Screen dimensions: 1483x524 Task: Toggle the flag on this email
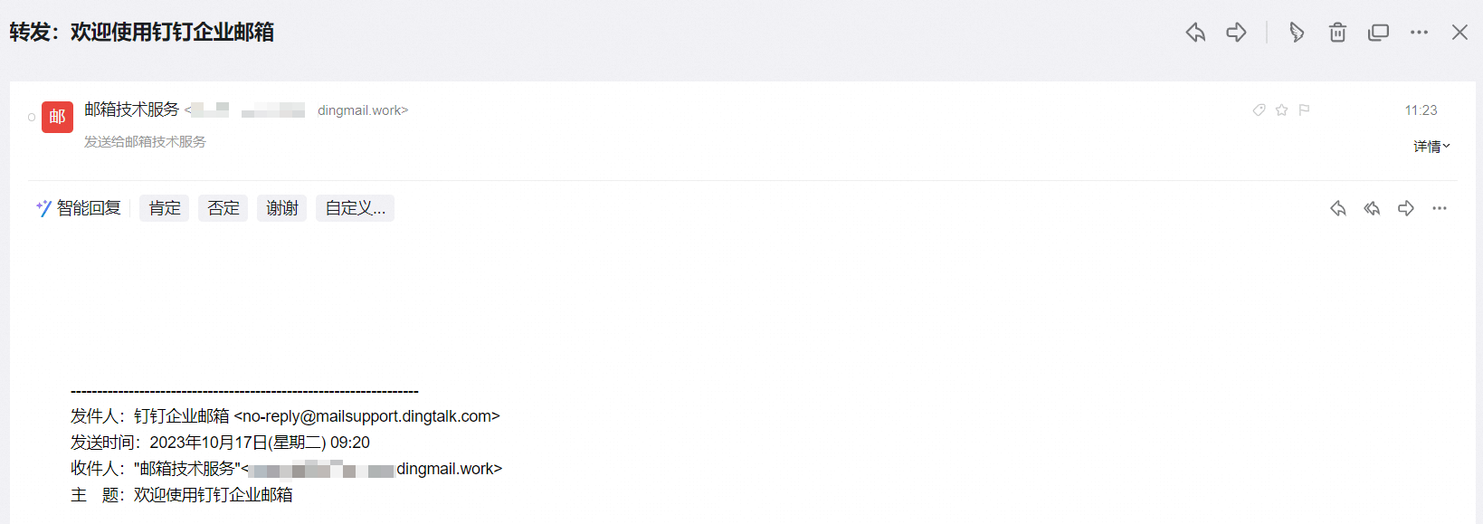(1304, 110)
